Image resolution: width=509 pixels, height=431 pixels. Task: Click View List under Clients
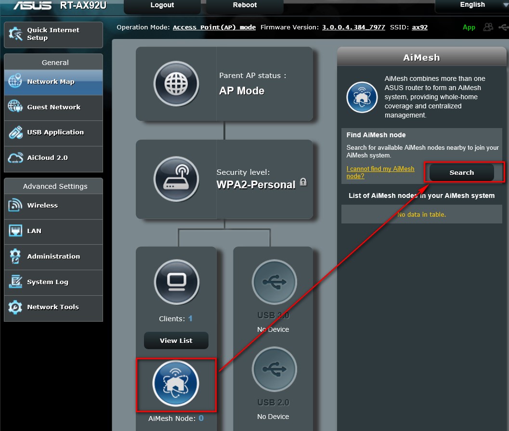[176, 340]
